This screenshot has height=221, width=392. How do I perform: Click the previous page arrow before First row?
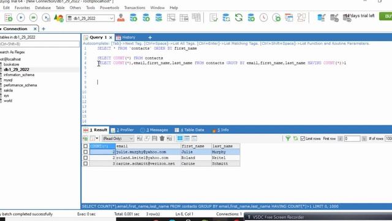click(340, 139)
